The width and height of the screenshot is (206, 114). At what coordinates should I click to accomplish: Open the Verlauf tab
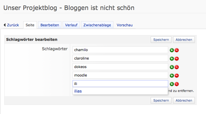tap(71, 25)
